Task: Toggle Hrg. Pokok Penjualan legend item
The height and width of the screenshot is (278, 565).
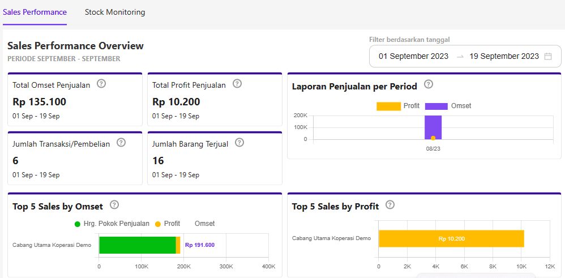Action: click(x=112, y=224)
